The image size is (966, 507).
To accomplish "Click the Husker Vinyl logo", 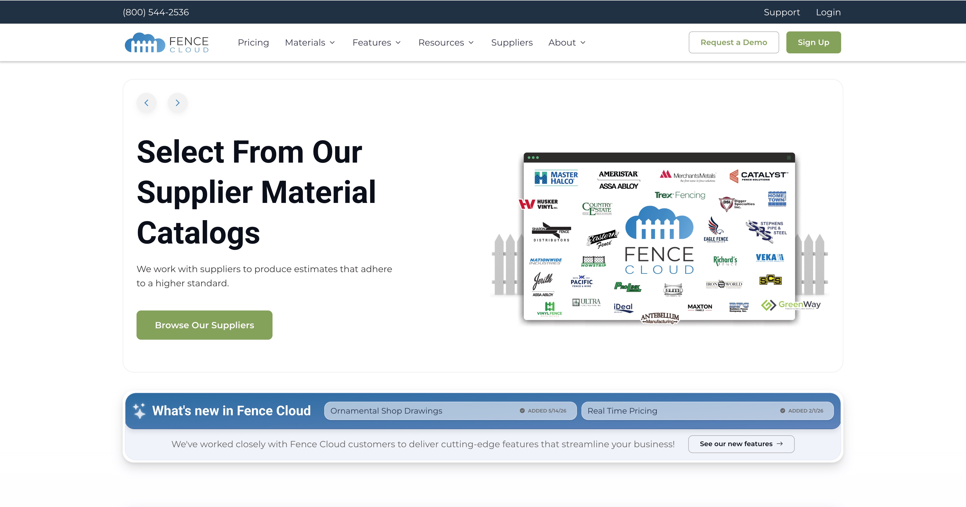I will [539, 204].
